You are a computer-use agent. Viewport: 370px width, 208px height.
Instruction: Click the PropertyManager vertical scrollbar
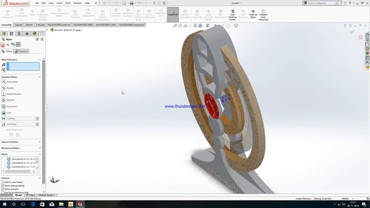(44, 122)
